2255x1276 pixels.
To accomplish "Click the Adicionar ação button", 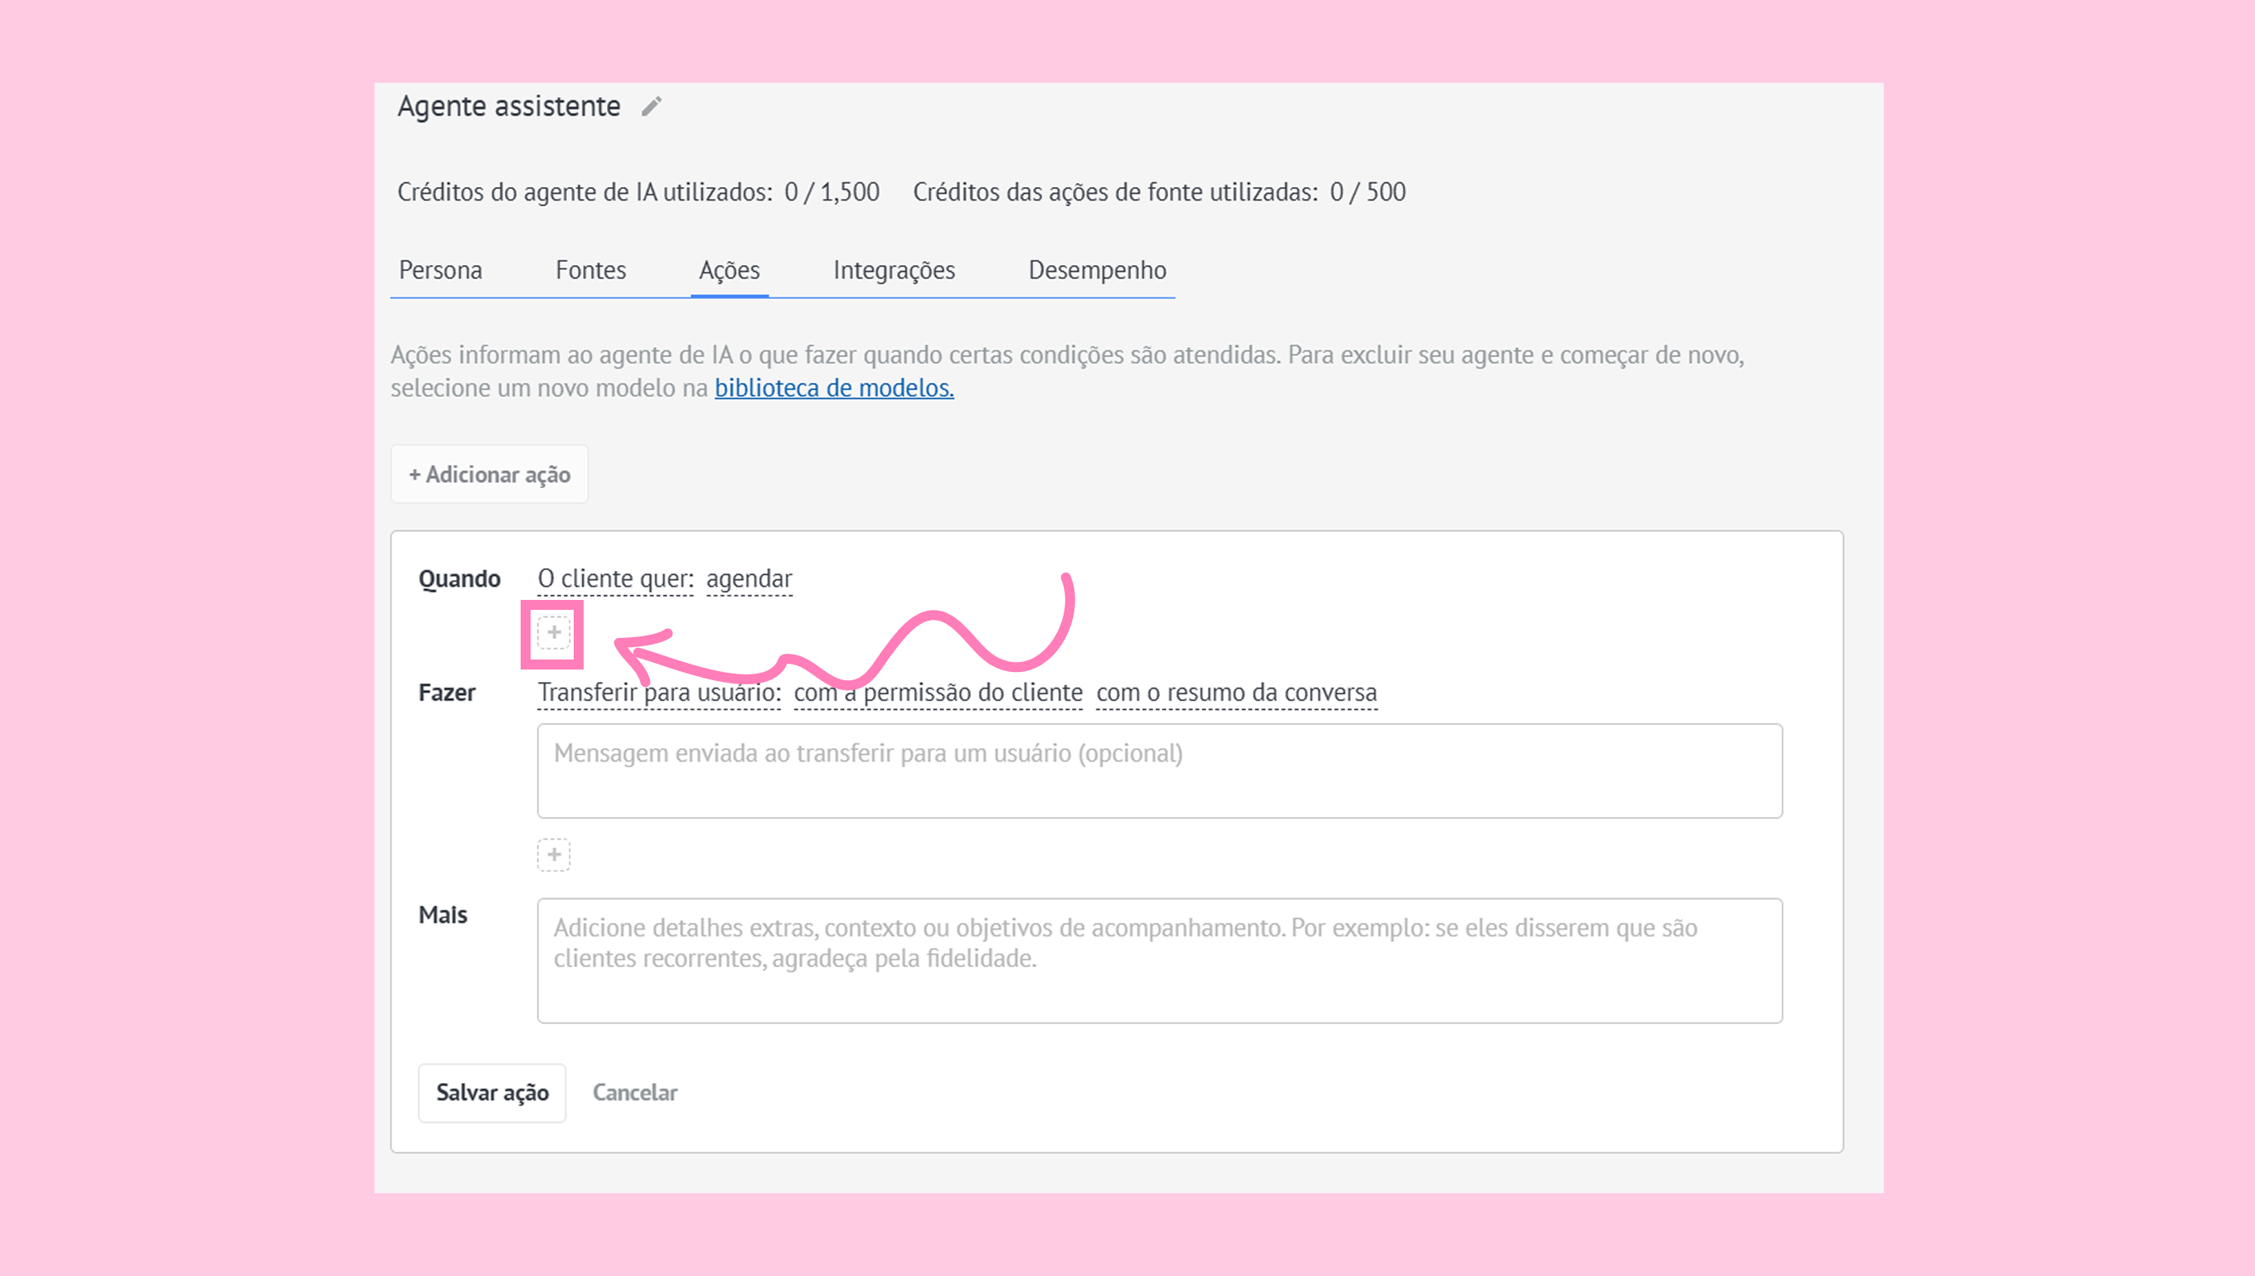I will pyautogui.click(x=489, y=474).
